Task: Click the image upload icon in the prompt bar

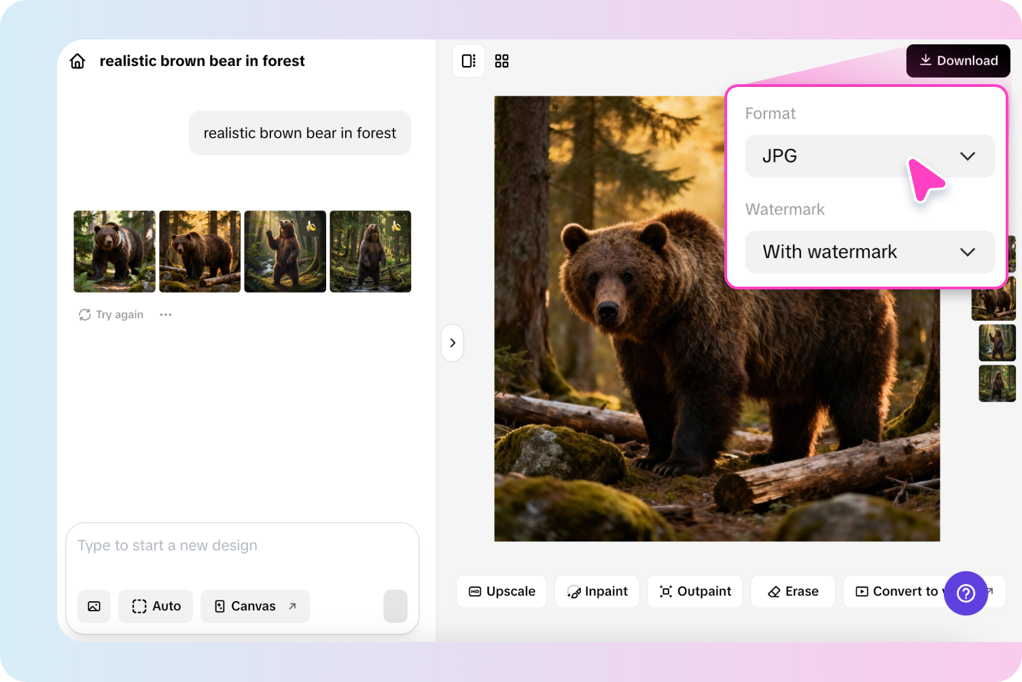Action: (x=94, y=606)
